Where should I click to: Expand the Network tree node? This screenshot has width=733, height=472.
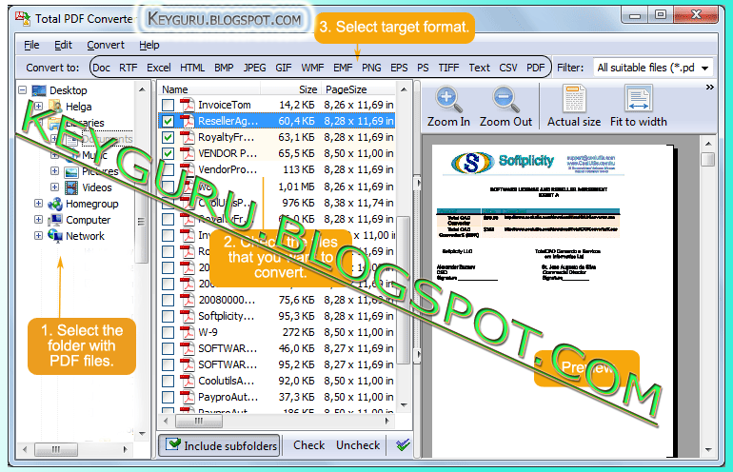click(x=39, y=236)
